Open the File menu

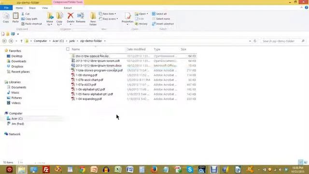pos(6,8)
